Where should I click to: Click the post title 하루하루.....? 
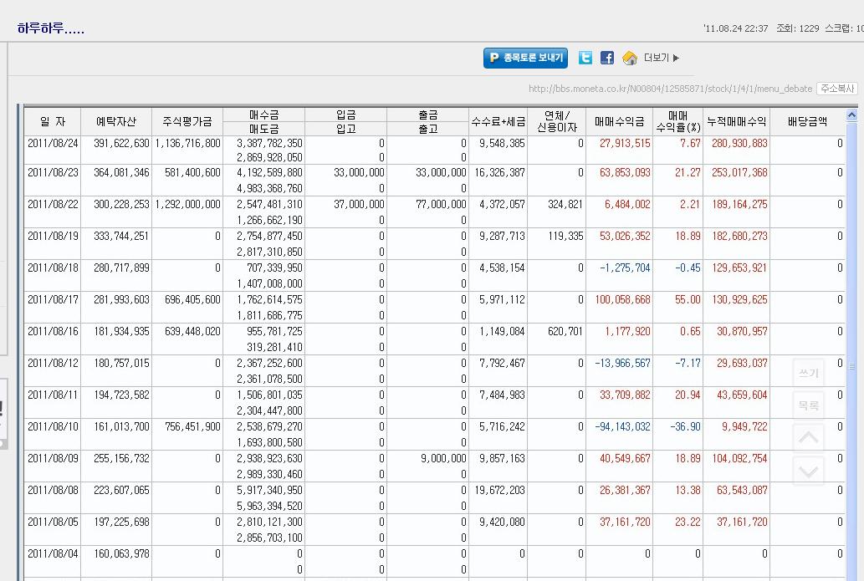coord(51,28)
